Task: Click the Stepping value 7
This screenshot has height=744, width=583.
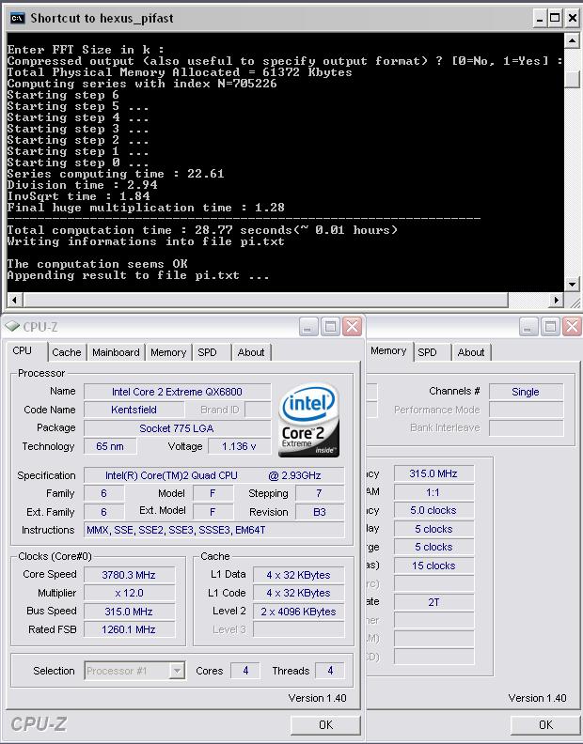Action: pos(320,493)
